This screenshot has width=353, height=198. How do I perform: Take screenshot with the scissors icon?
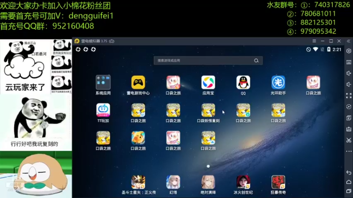[x=349, y=140]
